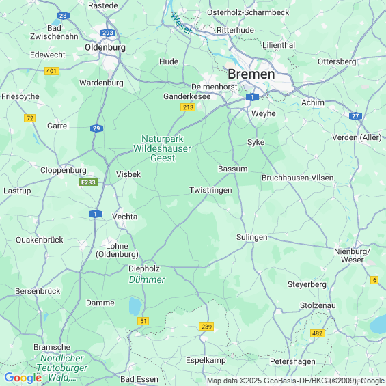Click the A29 highway shield near Garrel
Viewport: 386px width, 386px height.
(96, 128)
